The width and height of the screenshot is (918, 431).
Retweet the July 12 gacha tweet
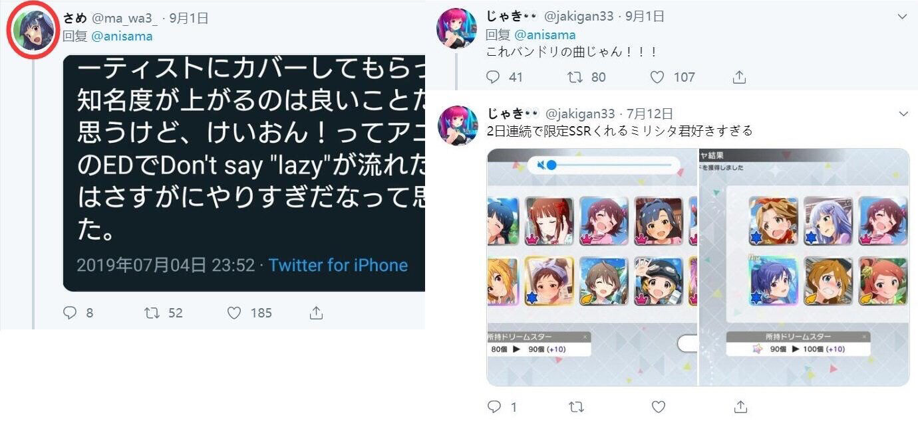pos(575,406)
